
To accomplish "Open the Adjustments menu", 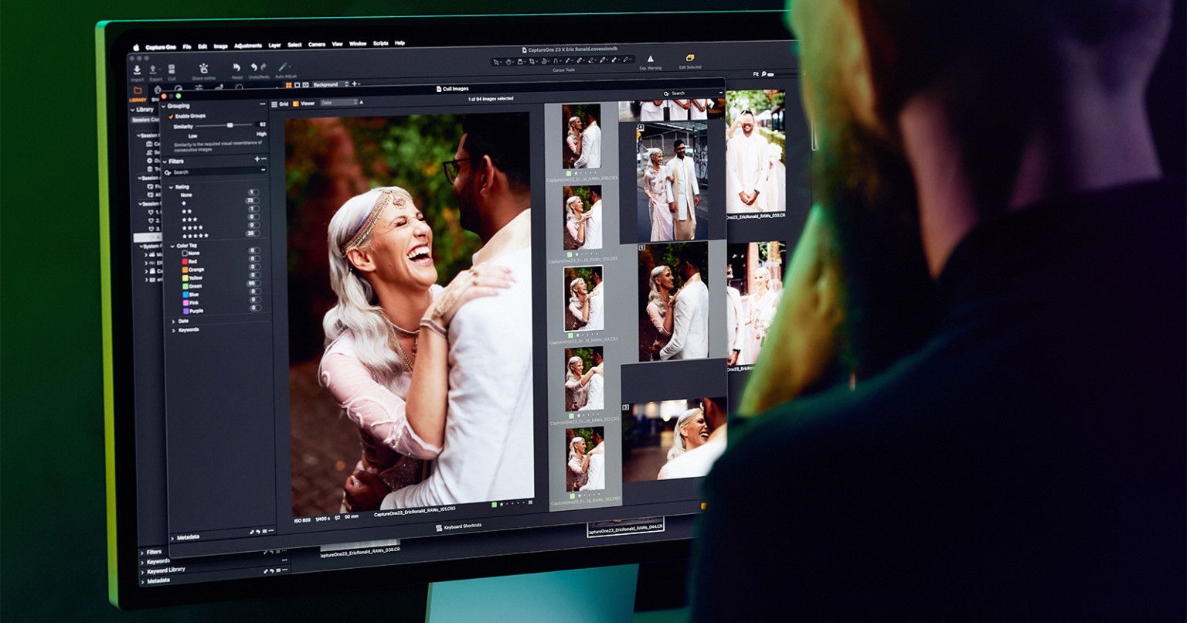I will click(248, 46).
